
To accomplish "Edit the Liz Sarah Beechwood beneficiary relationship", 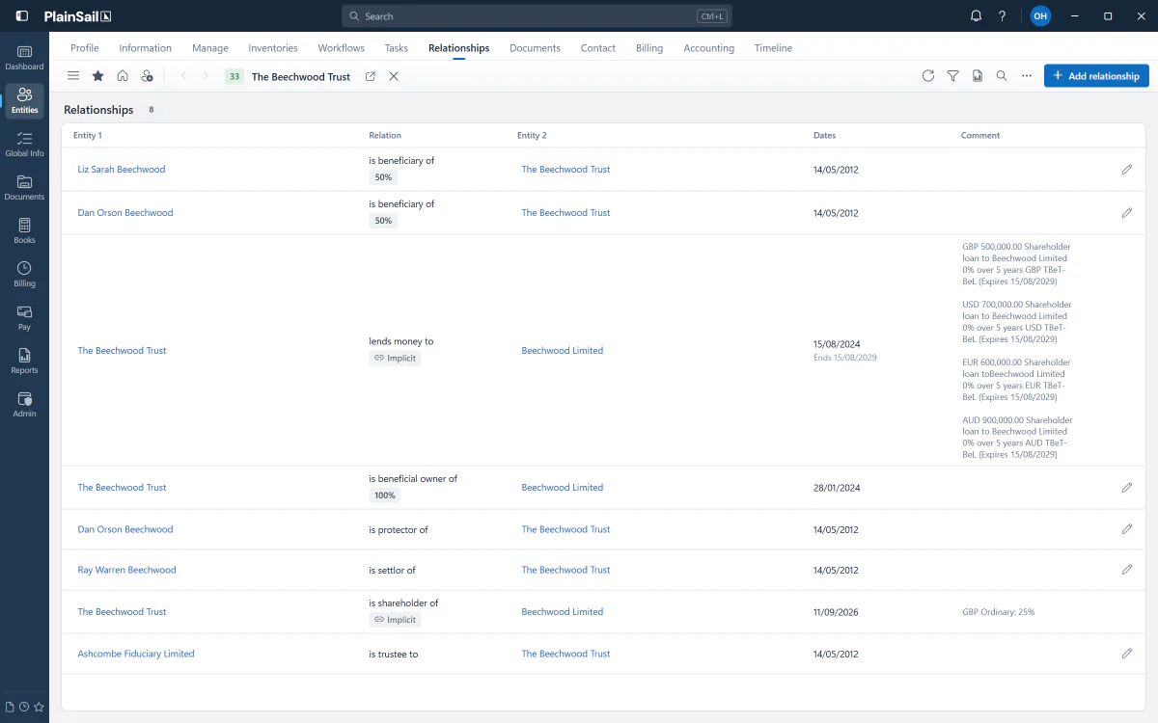I will (1126, 170).
